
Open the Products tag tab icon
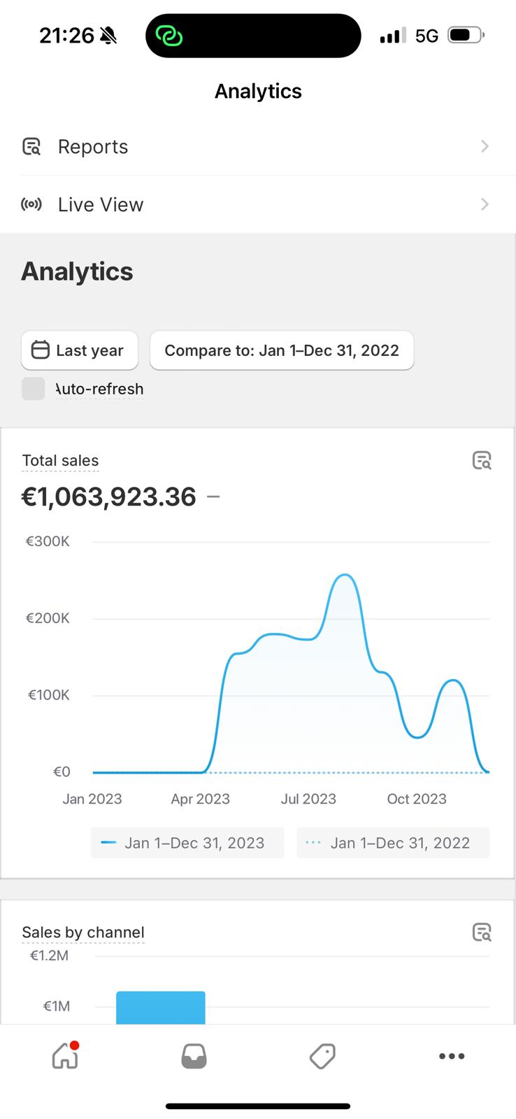(322, 1056)
